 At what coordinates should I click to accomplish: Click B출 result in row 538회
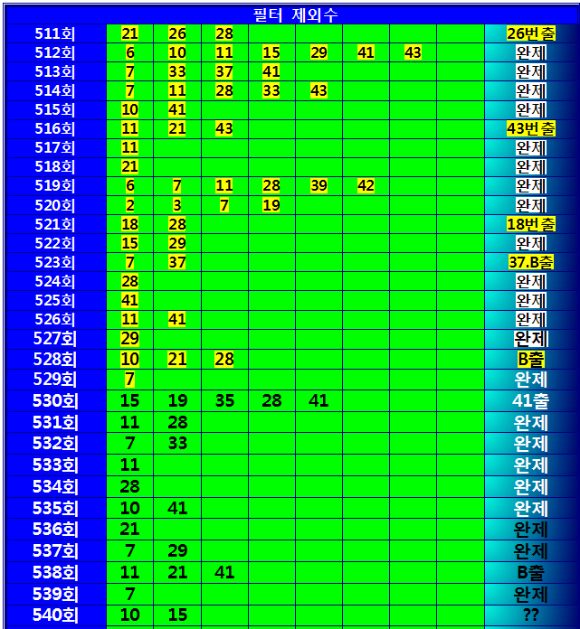click(531, 572)
